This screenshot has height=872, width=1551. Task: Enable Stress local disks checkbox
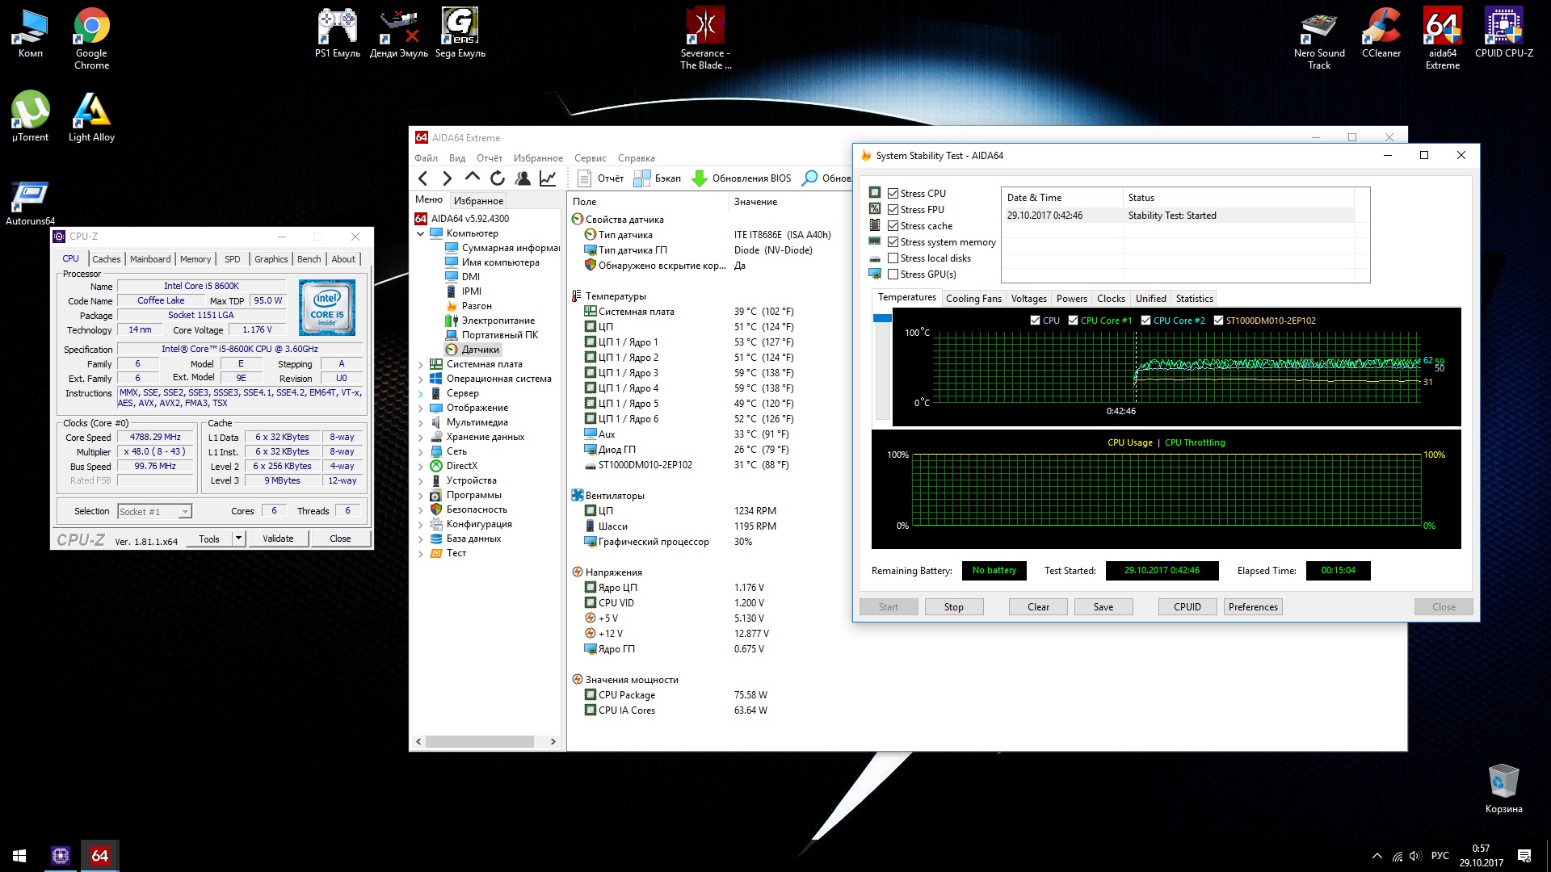pyautogui.click(x=893, y=258)
